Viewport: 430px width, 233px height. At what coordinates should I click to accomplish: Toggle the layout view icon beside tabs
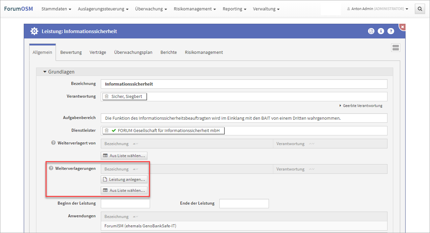396,48
